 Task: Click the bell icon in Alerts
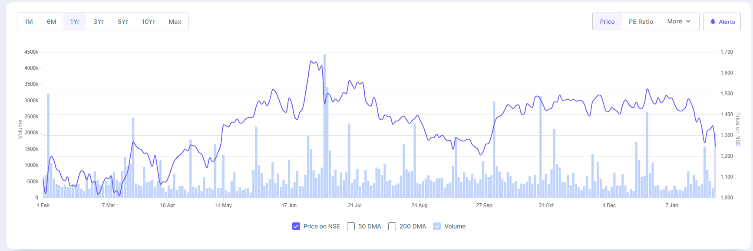pyautogui.click(x=713, y=22)
